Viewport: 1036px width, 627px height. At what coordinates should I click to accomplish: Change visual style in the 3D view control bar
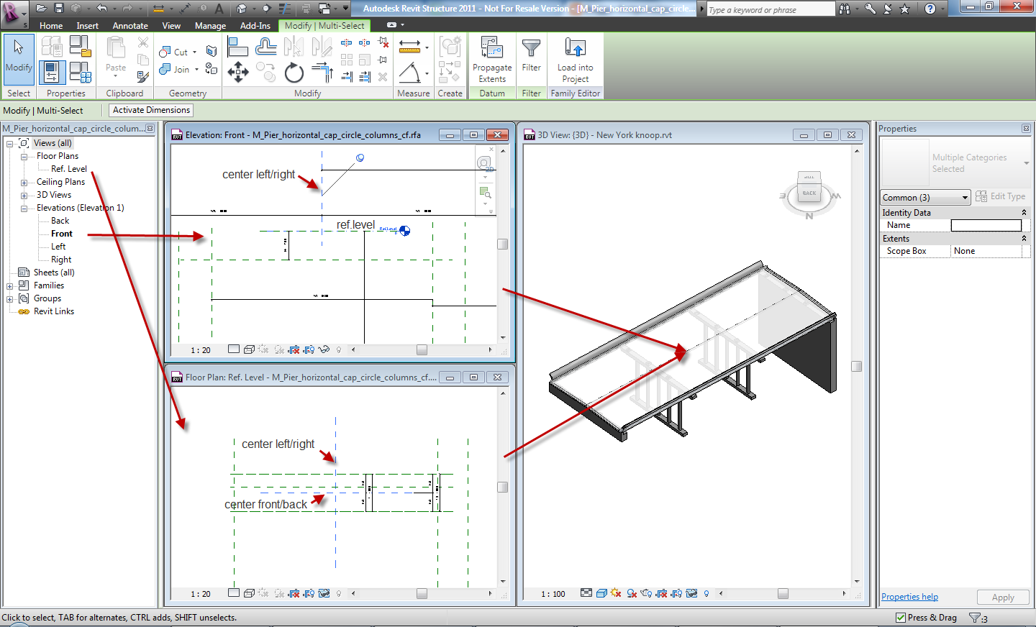coord(601,593)
